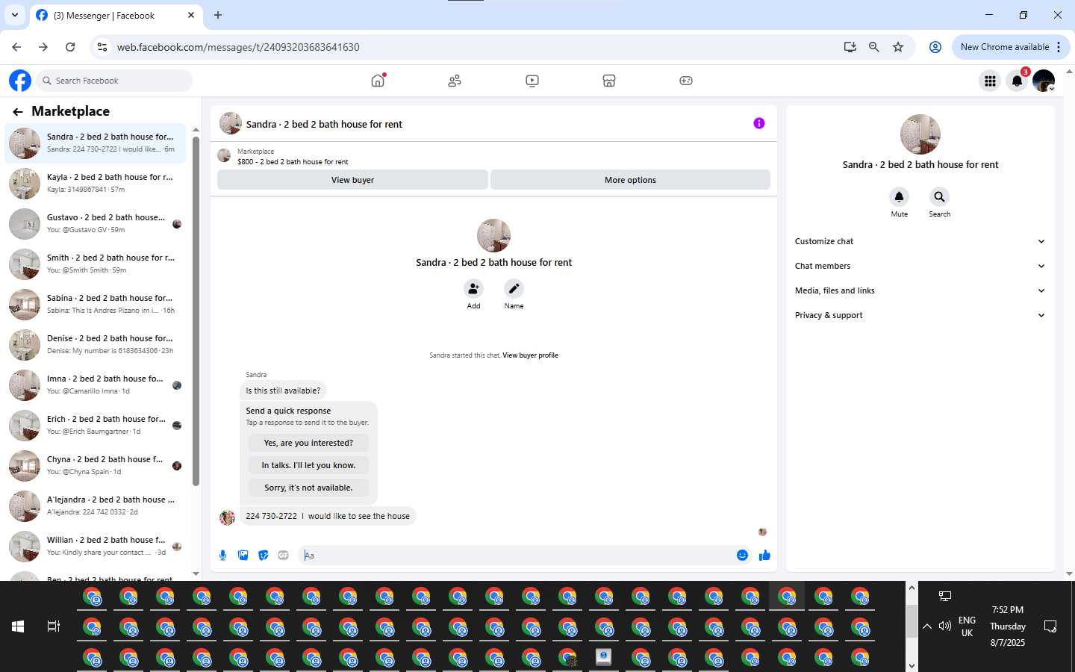
Task: Expand the Customize chat section
Action: [x=920, y=241]
